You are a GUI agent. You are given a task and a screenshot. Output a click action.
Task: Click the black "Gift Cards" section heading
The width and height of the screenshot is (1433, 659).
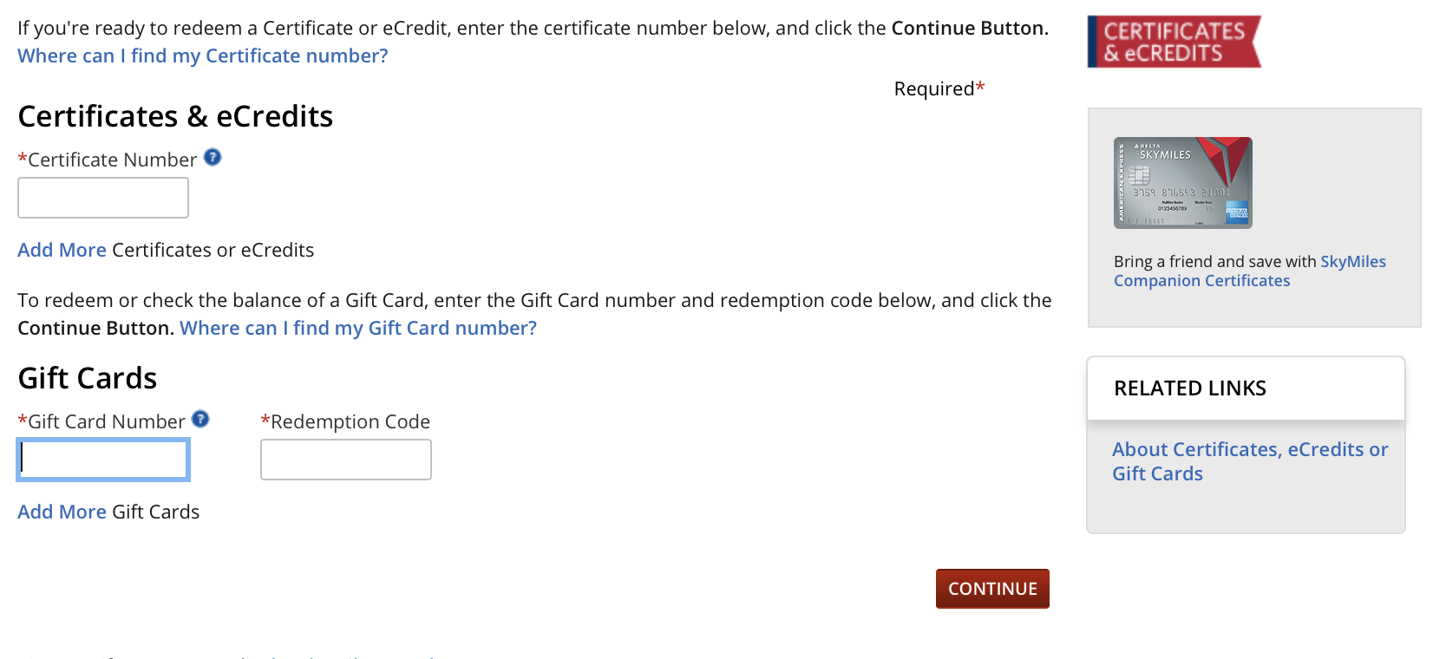88,379
